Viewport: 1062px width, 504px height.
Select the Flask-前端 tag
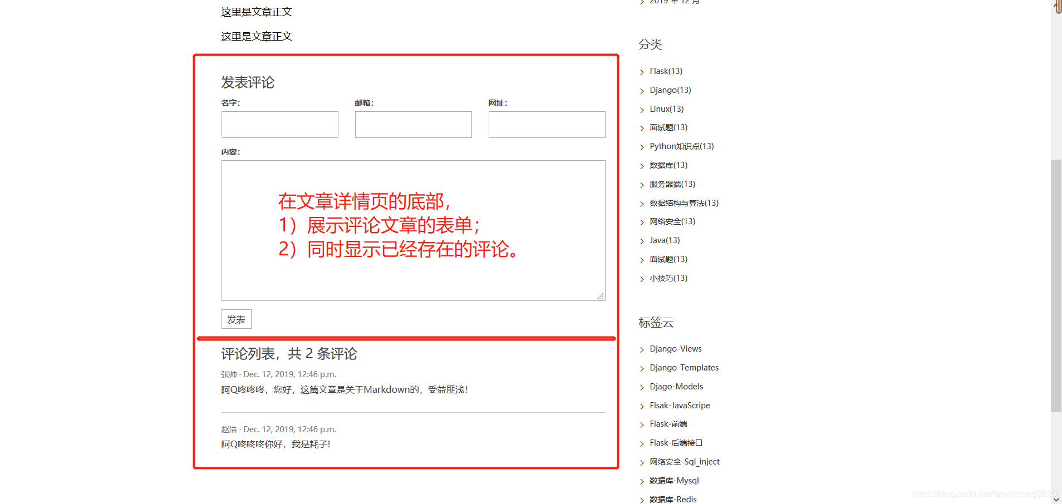tap(669, 423)
